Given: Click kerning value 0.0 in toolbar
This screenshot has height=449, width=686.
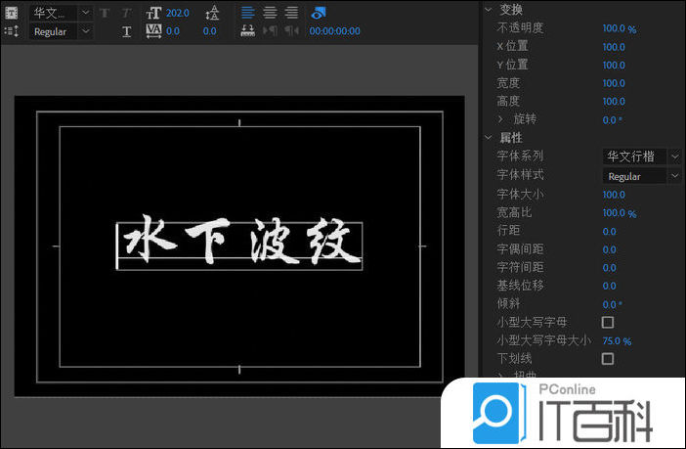Looking at the screenshot, I should click(x=173, y=31).
